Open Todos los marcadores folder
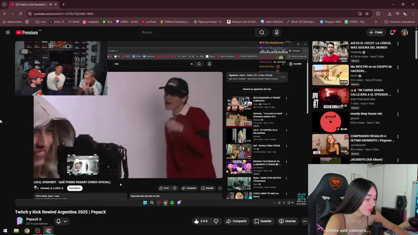 click(x=400, y=22)
